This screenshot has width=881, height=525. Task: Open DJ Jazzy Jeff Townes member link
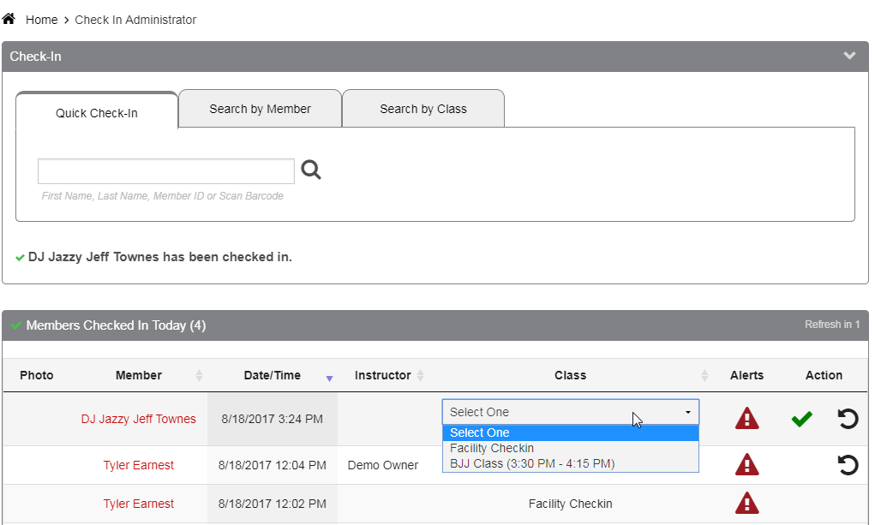139,419
